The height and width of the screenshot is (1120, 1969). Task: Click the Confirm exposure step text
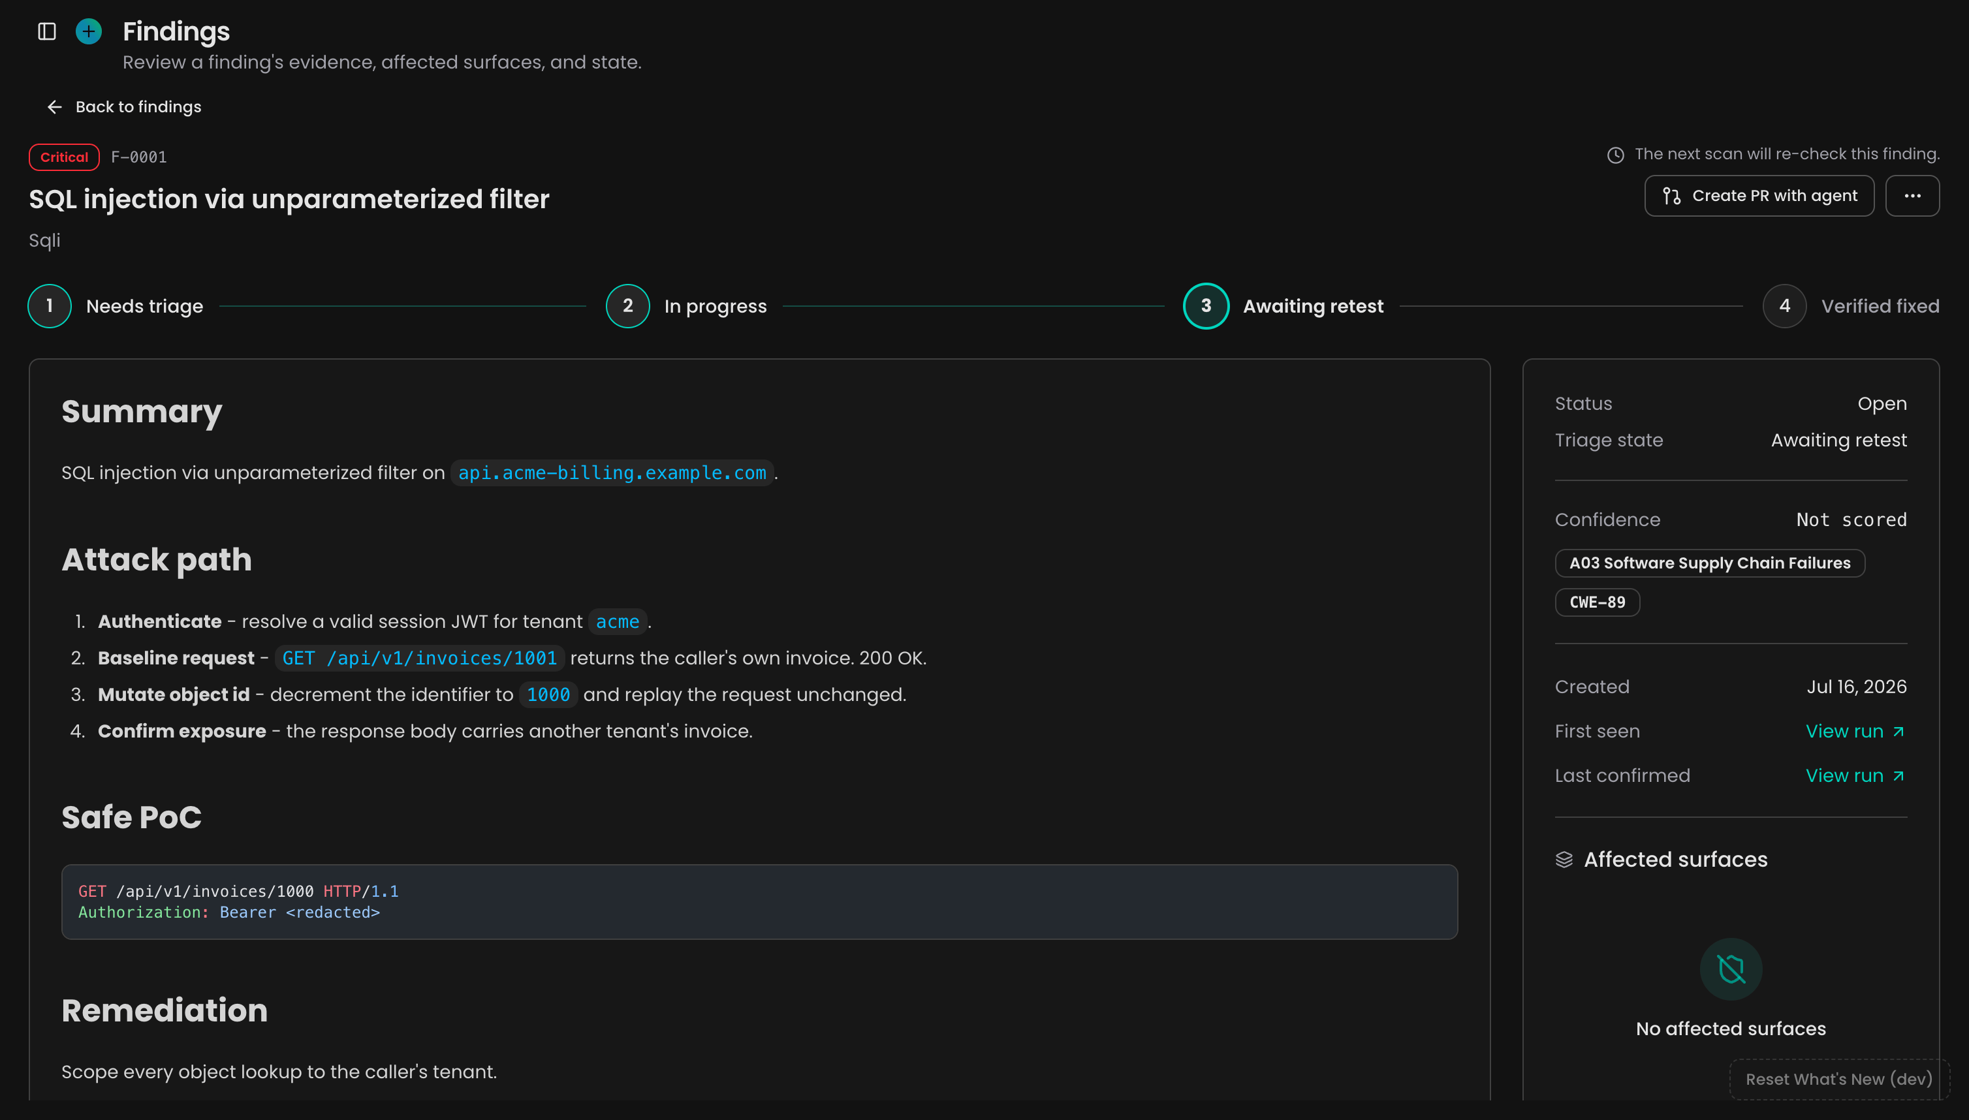click(x=425, y=732)
